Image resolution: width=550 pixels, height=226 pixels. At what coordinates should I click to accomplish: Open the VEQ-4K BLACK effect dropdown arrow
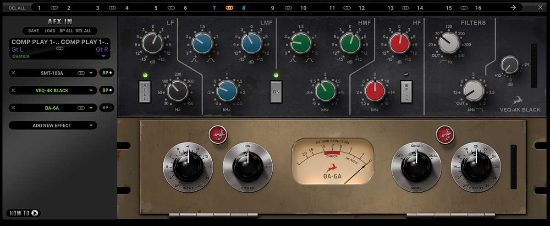(x=91, y=91)
